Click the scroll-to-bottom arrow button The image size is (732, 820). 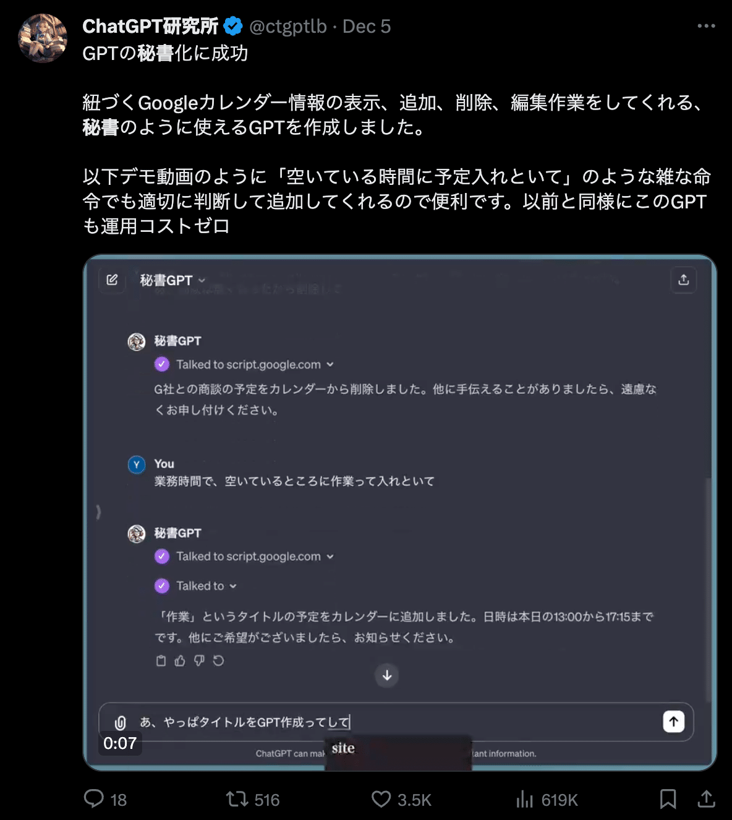[x=387, y=675]
